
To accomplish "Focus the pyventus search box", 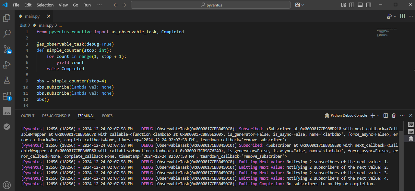I will [x=210, y=5].
